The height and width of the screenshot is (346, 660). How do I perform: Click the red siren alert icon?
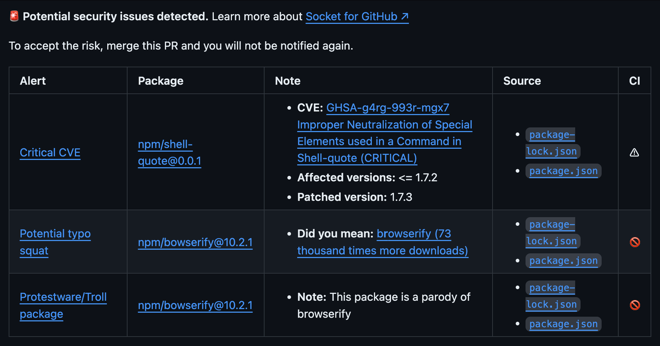point(14,16)
